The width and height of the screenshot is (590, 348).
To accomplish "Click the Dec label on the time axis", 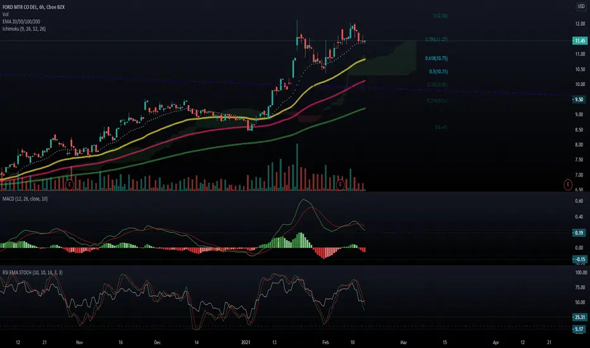I will [x=157, y=342].
